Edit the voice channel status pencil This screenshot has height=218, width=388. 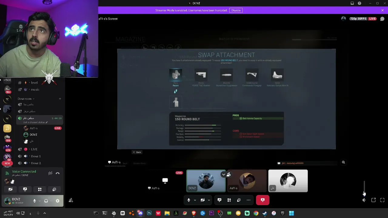pos(47,122)
